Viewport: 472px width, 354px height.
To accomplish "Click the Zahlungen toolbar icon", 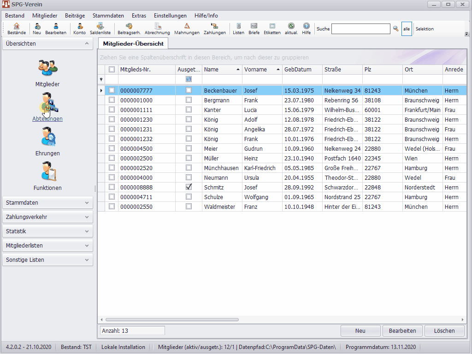I will (x=214, y=29).
